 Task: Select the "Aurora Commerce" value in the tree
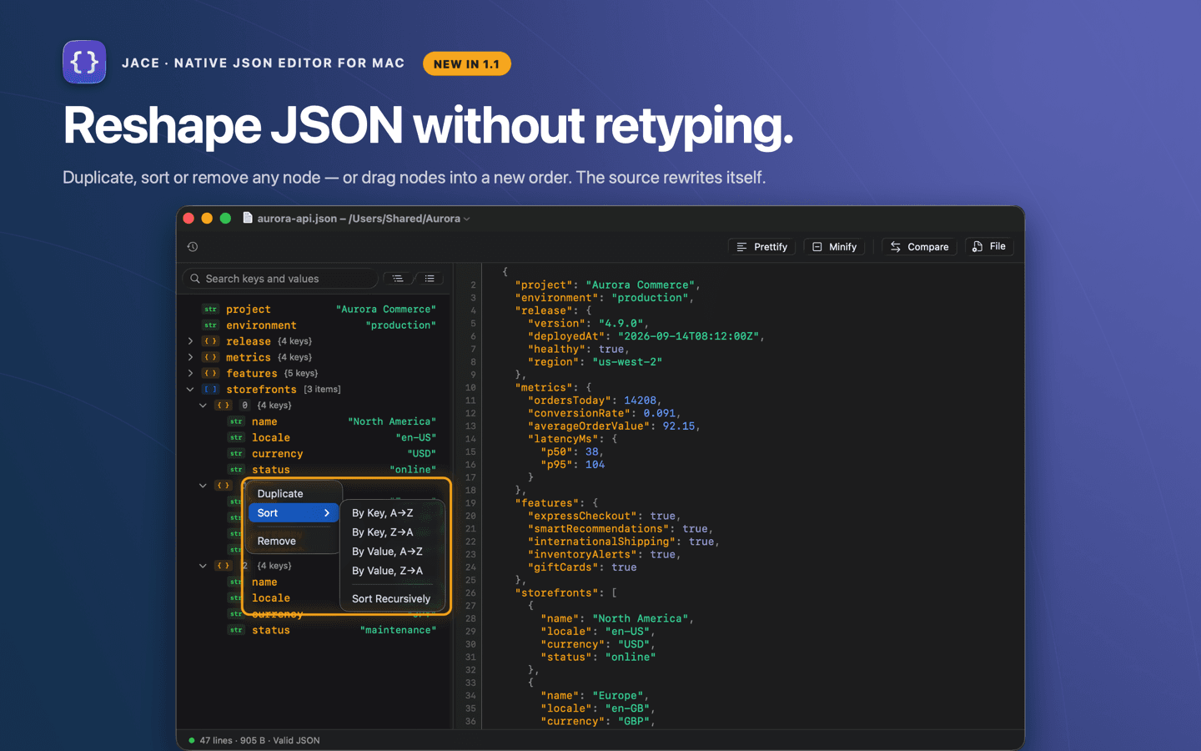tap(386, 310)
